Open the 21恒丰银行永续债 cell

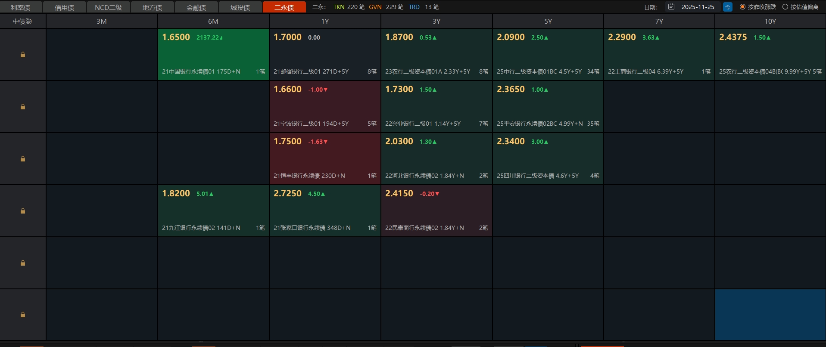[x=325, y=159]
